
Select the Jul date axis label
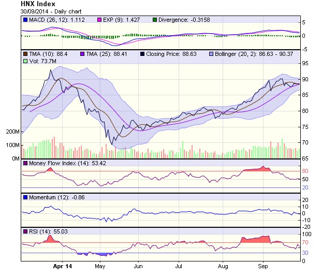coord(179,266)
